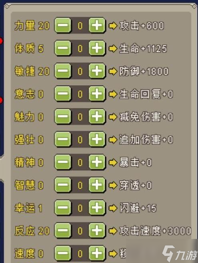Add a point to 魅力

pyautogui.click(x=97, y=117)
